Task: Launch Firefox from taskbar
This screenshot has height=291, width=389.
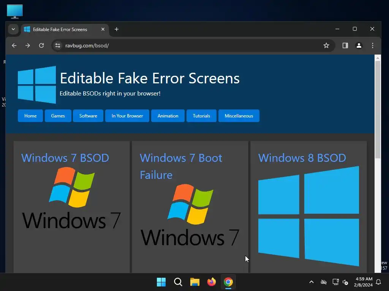Action: (x=211, y=282)
